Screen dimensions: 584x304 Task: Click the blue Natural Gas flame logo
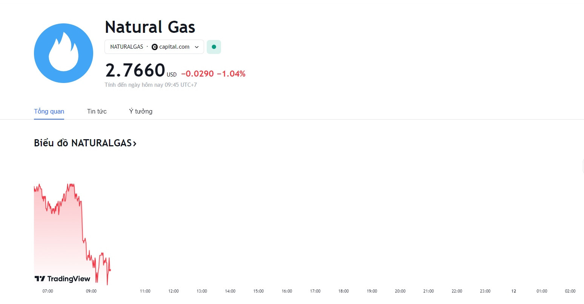(63, 53)
